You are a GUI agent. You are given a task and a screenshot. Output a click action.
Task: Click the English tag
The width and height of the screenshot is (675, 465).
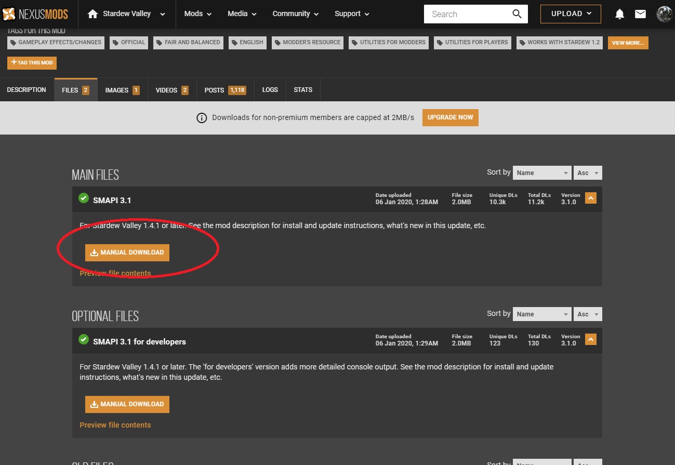(x=247, y=43)
